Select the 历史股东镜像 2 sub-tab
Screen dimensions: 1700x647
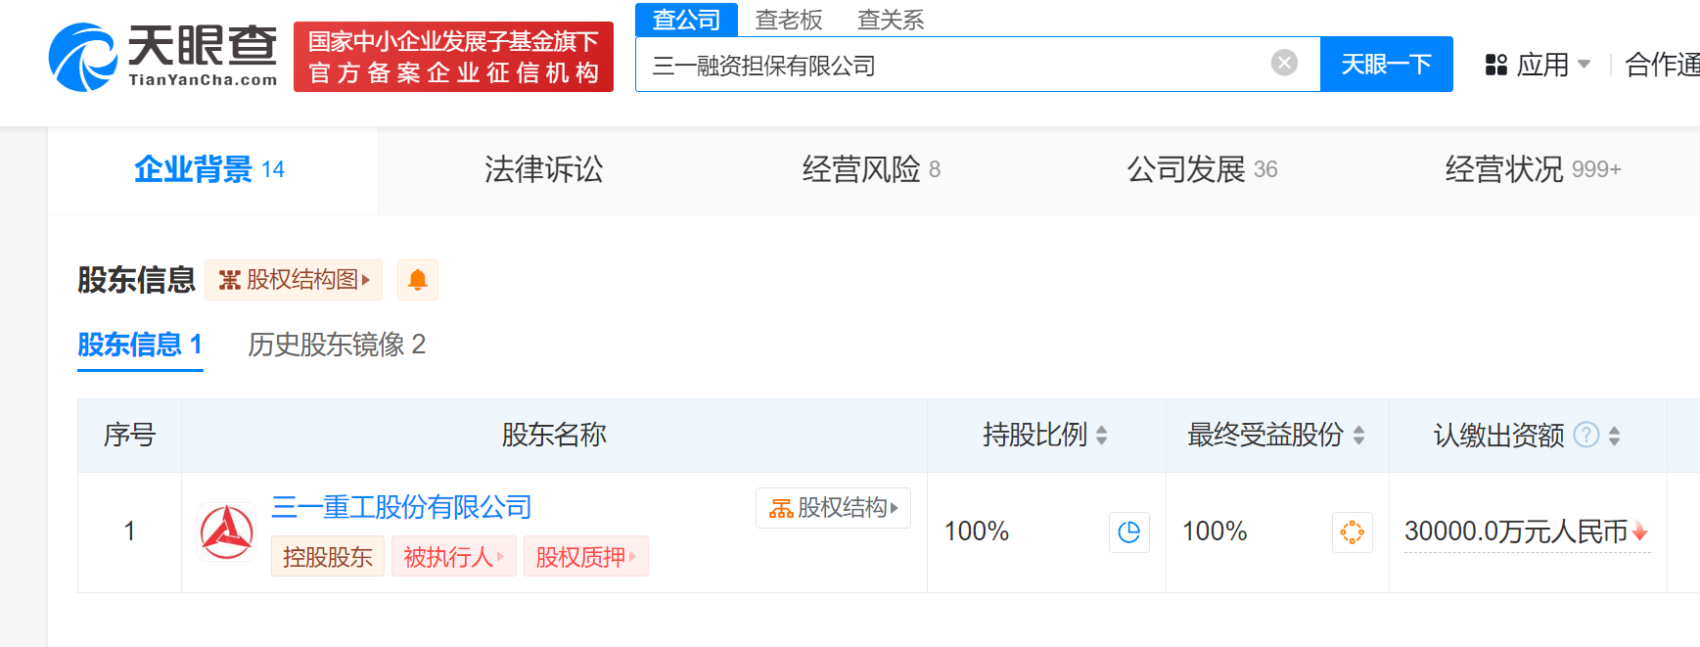(x=337, y=345)
